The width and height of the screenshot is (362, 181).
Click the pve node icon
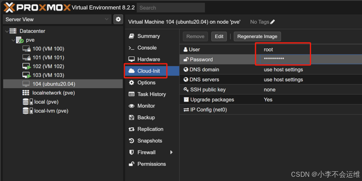[x=20, y=40]
